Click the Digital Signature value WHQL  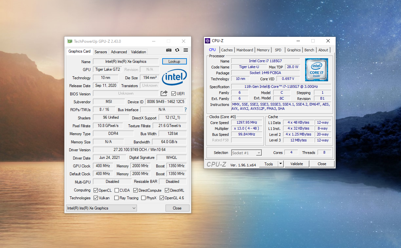point(171,158)
